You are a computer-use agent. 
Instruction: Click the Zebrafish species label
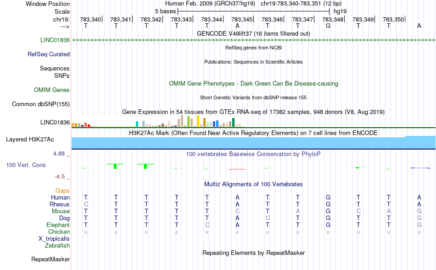pos(57,246)
